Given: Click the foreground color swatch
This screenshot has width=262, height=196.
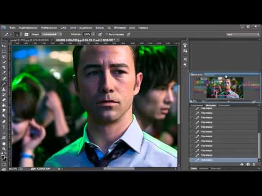Looking at the screenshot, I should (3, 157).
